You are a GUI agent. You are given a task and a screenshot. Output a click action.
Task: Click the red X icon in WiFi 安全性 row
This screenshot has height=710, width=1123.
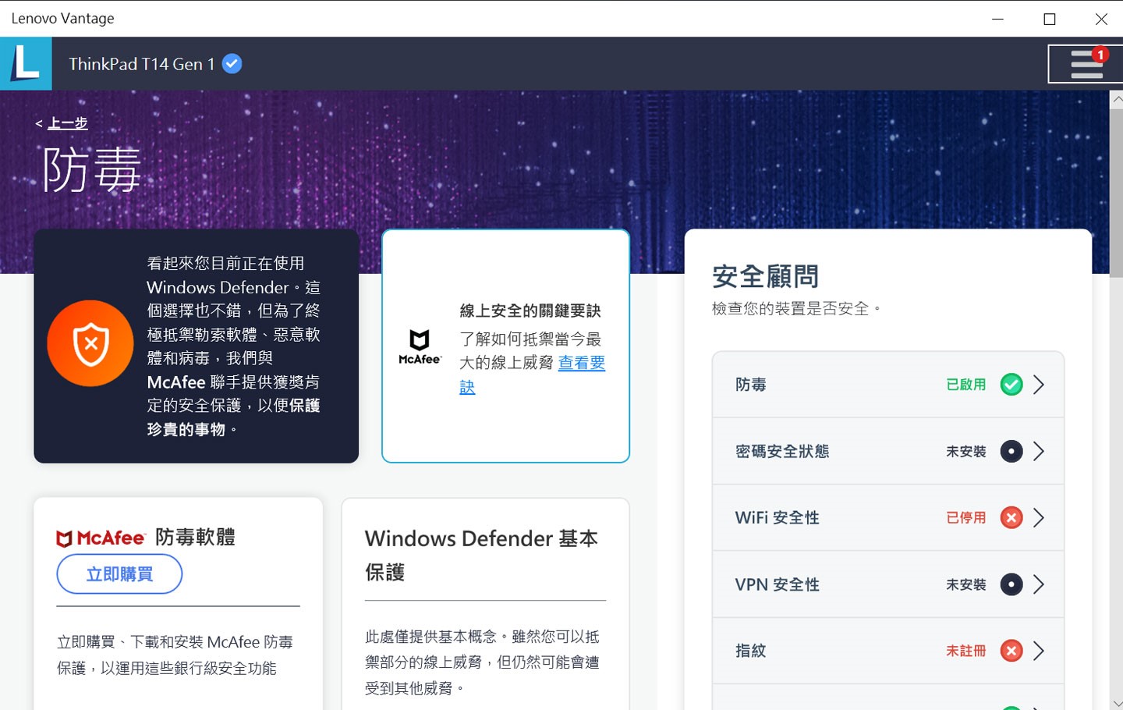[x=1011, y=517]
